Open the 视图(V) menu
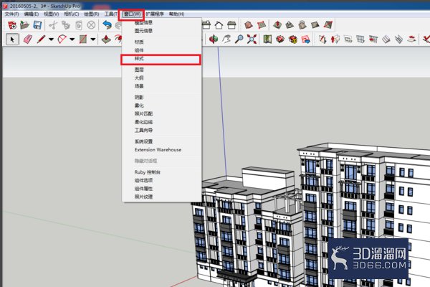Screen dimensions: 430x287 (x=52, y=14)
